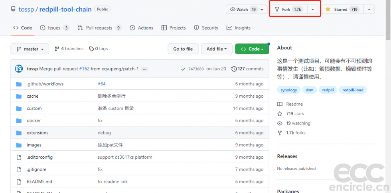Open the custom folder
This screenshot has width=391, height=193.
[x=34, y=108]
